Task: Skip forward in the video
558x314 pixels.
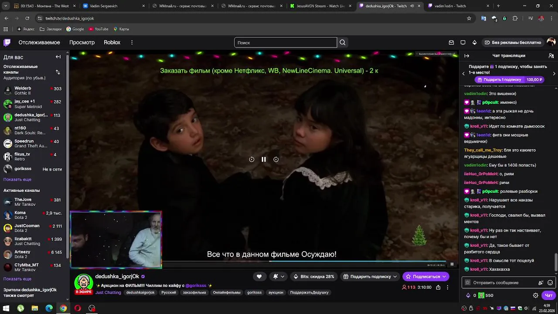Action: click(276, 160)
